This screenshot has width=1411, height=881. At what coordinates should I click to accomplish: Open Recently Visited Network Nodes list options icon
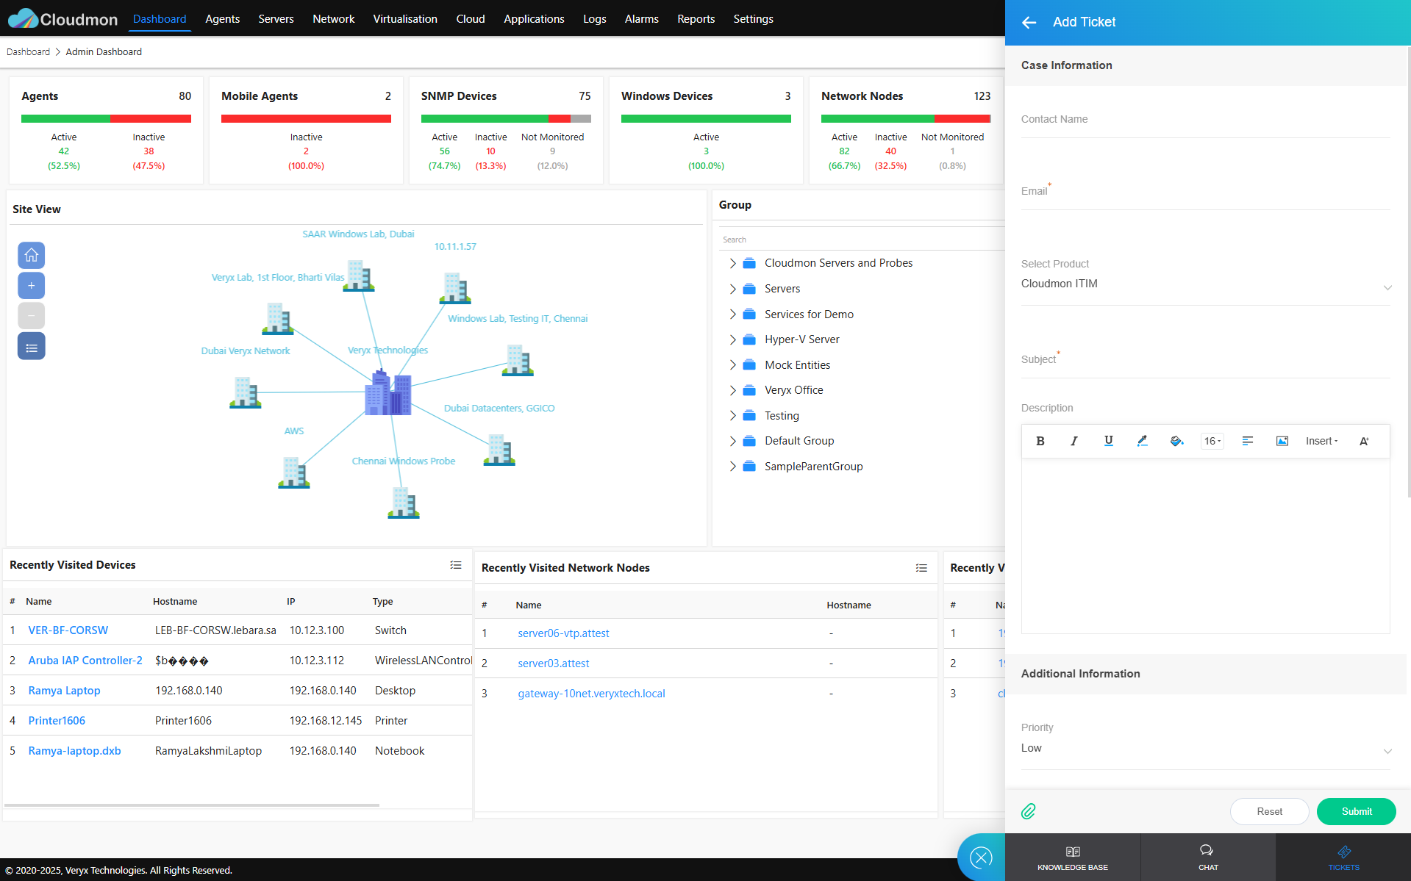pyautogui.click(x=921, y=568)
